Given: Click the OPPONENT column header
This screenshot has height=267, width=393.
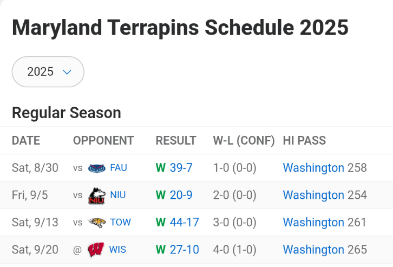Looking at the screenshot, I should pos(103,141).
